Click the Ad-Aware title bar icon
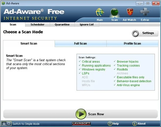The width and height of the screenshot is (161, 127). point(3,3)
